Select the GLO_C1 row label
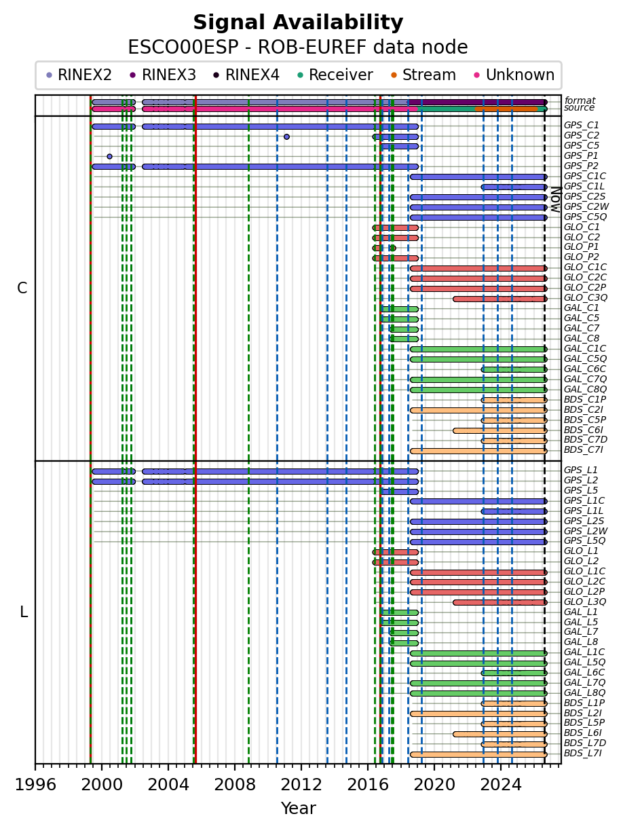623x831 pixels. (x=582, y=227)
